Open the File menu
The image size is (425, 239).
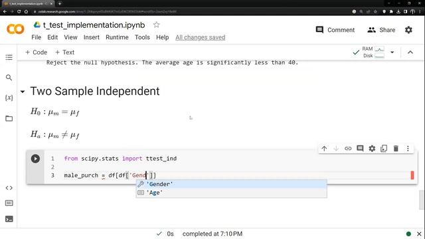37,37
